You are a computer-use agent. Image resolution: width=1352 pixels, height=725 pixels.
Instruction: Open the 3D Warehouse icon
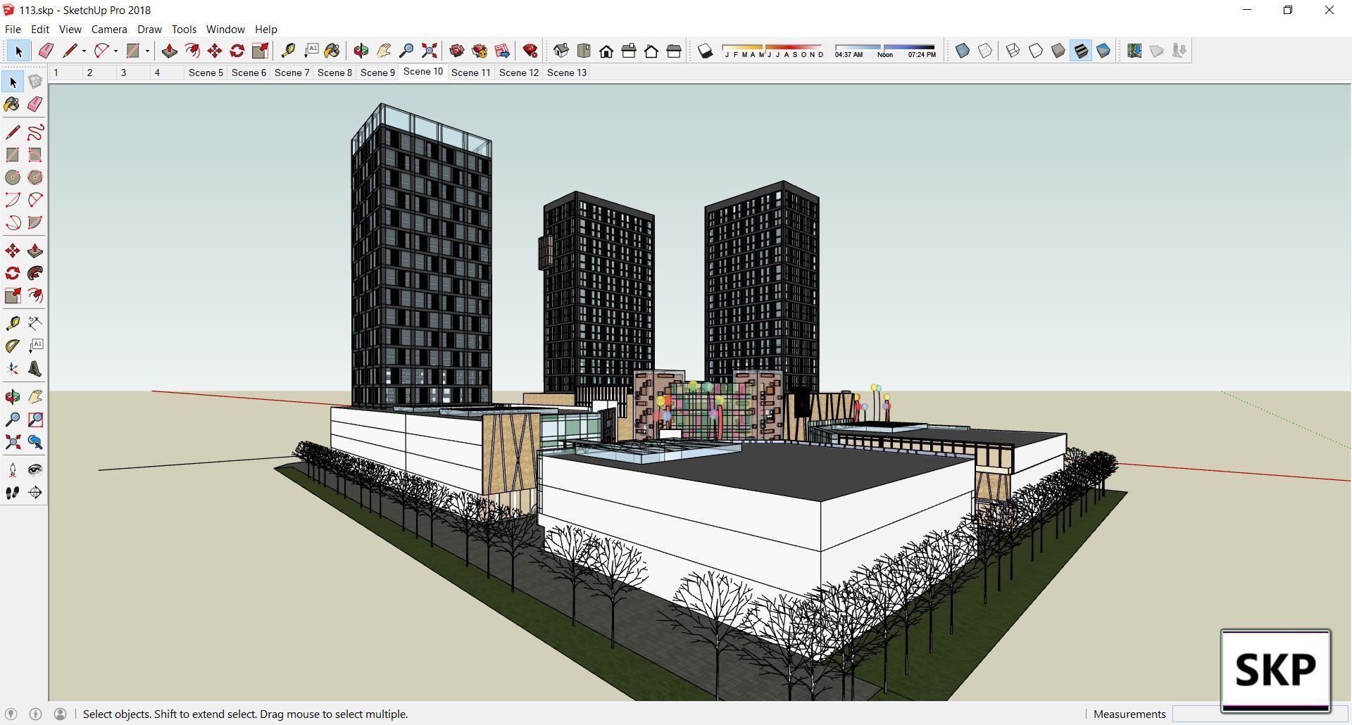pos(457,51)
